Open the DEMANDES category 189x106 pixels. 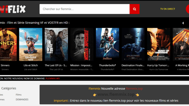click(22, 100)
